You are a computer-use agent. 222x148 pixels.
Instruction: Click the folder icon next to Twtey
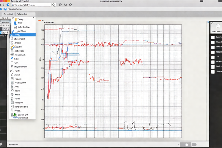click(16, 19)
